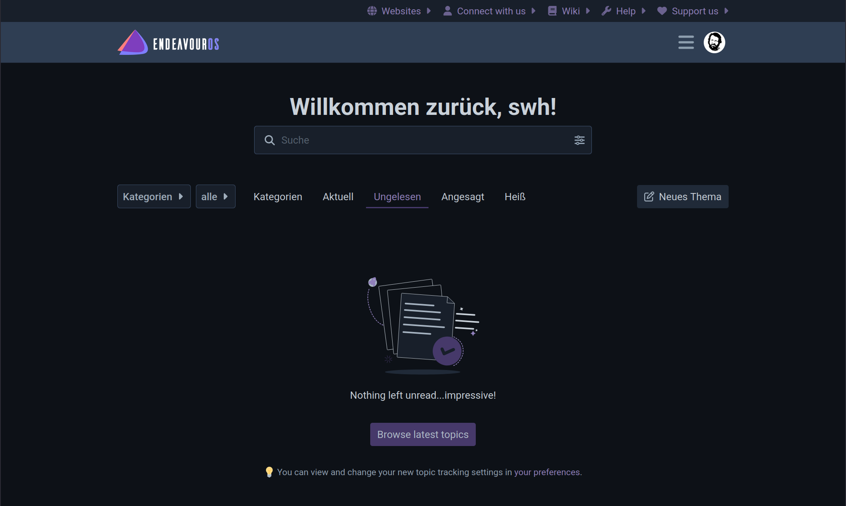Screen dimensions: 846x506
Task: Expand the Websites arrow menu
Action: click(429, 11)
